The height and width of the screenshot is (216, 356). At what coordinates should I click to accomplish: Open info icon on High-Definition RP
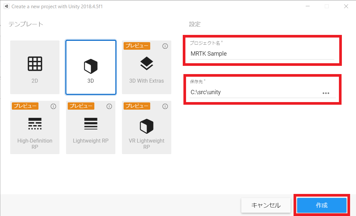click(53, 106)
